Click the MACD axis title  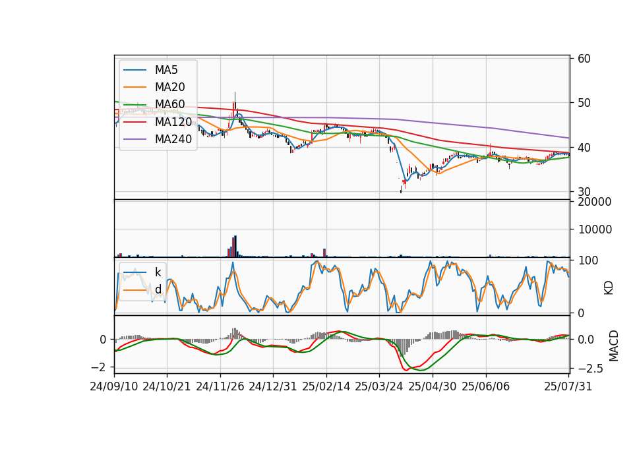[614, 346]
